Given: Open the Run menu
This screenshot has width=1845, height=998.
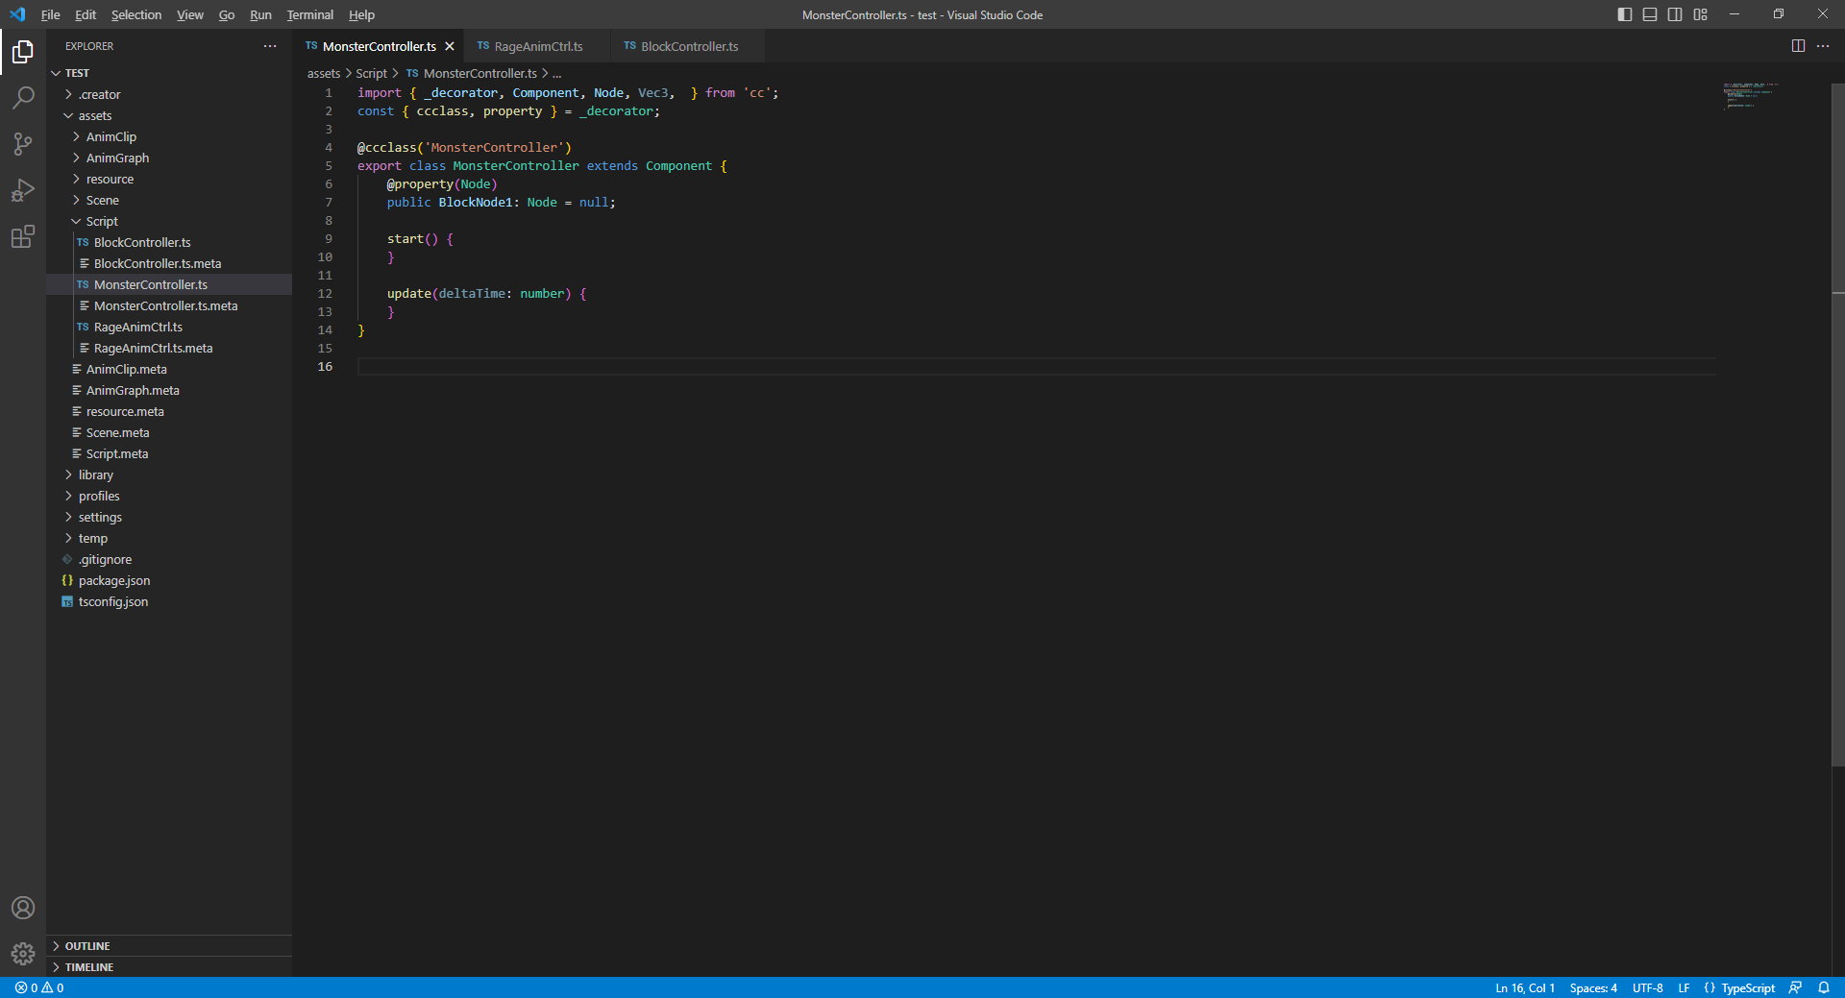Looking at the screenshot, I should [260, 14].
